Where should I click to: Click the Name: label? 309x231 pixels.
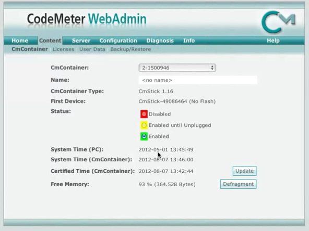click(60, 80)
